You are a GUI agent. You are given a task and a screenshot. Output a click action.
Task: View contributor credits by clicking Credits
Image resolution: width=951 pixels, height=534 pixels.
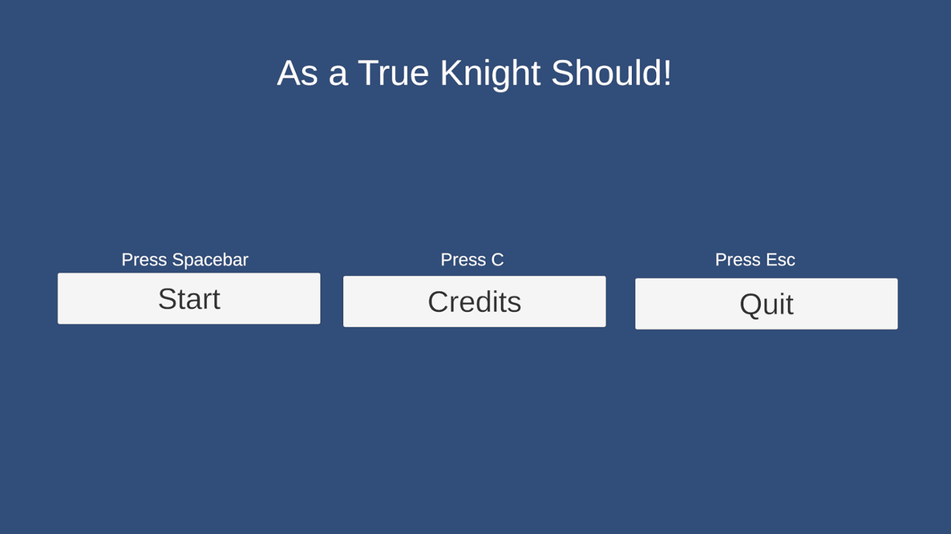474,301
